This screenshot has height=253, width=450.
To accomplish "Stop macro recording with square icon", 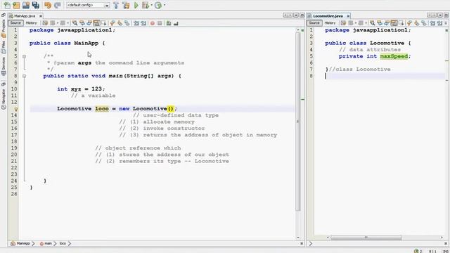I will tap(160, 23).
